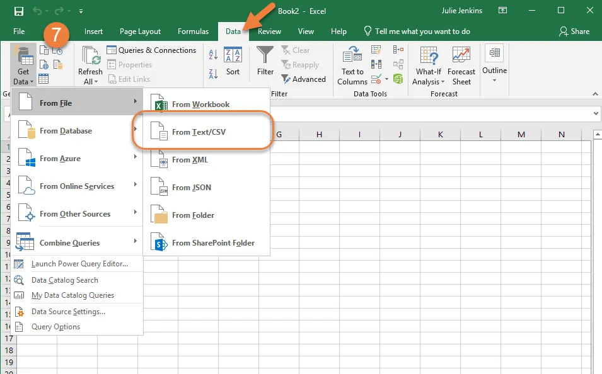
Task: Switch to the Page Layout tab
Action: click(140, 31)
